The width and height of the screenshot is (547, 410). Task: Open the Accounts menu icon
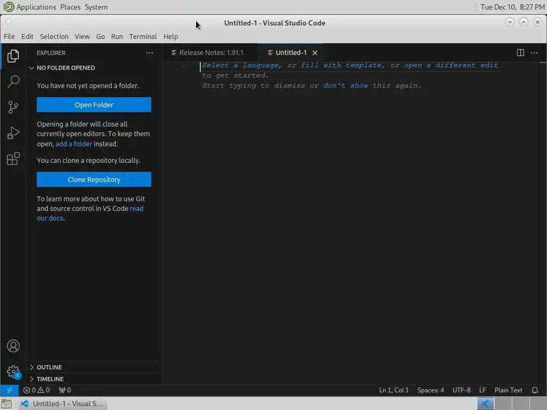13,346
